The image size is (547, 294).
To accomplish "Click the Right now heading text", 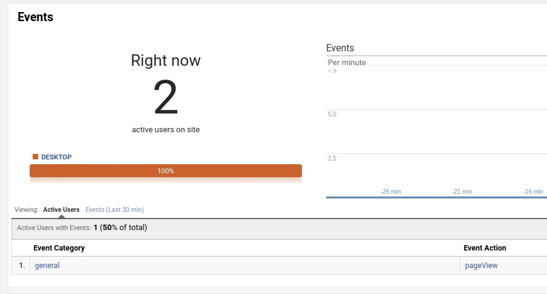I will click(x=165, y=60).
